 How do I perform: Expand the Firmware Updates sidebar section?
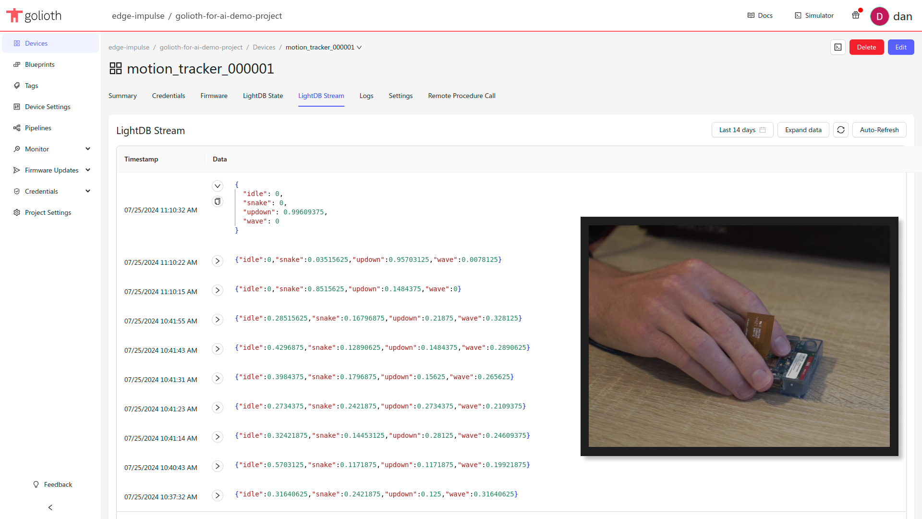50,170
